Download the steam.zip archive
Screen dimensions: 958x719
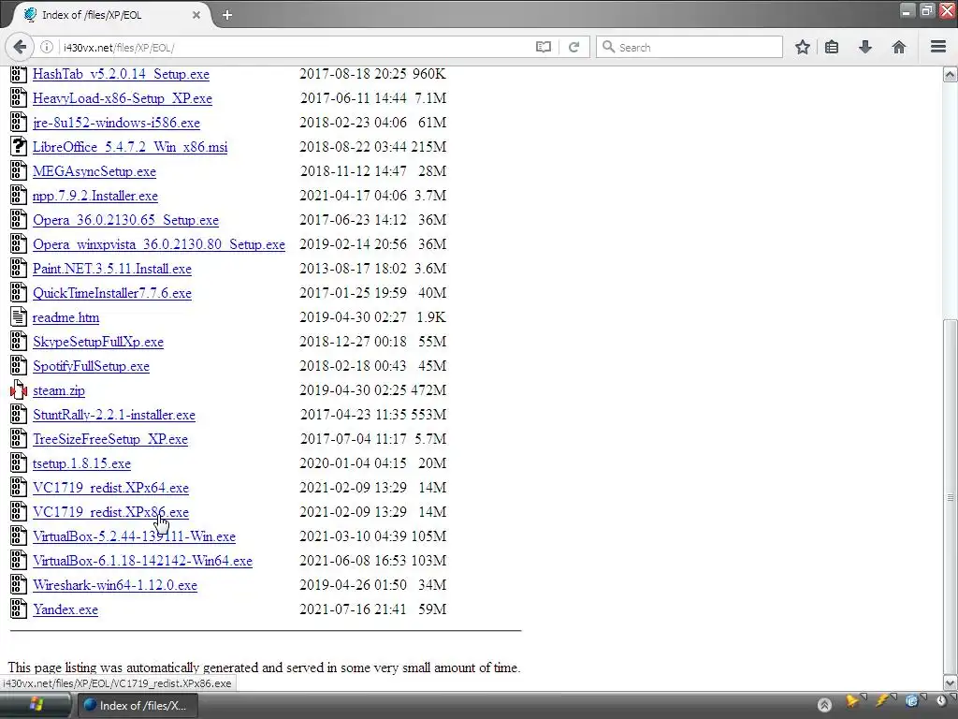[59, 390]
